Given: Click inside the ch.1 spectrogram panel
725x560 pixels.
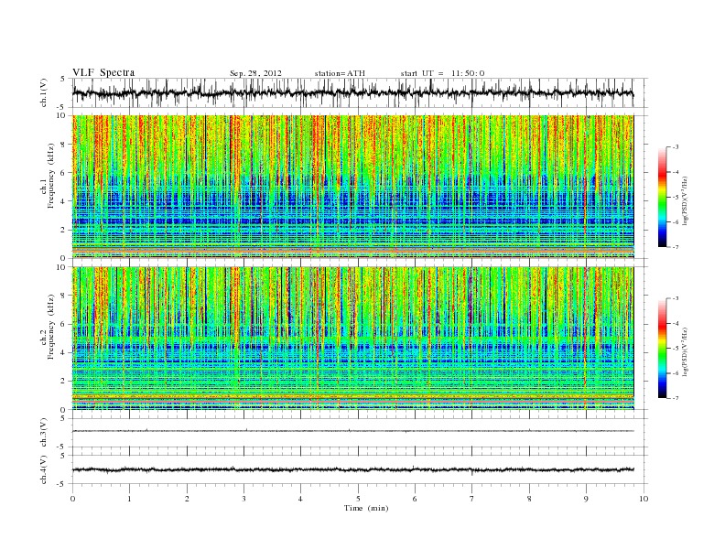Looking at the screenshot, I should (352, 187).
